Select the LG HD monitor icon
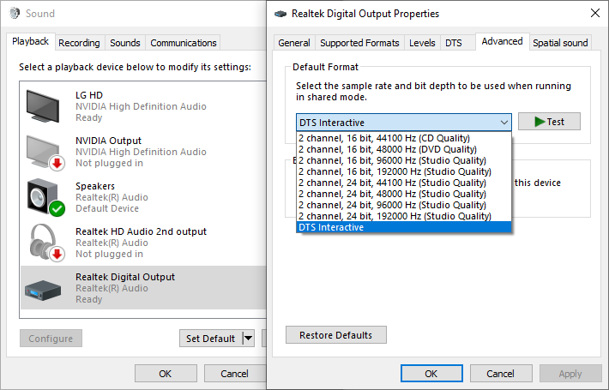This screenshot has width=609, height=390. (x=43, y=106)
